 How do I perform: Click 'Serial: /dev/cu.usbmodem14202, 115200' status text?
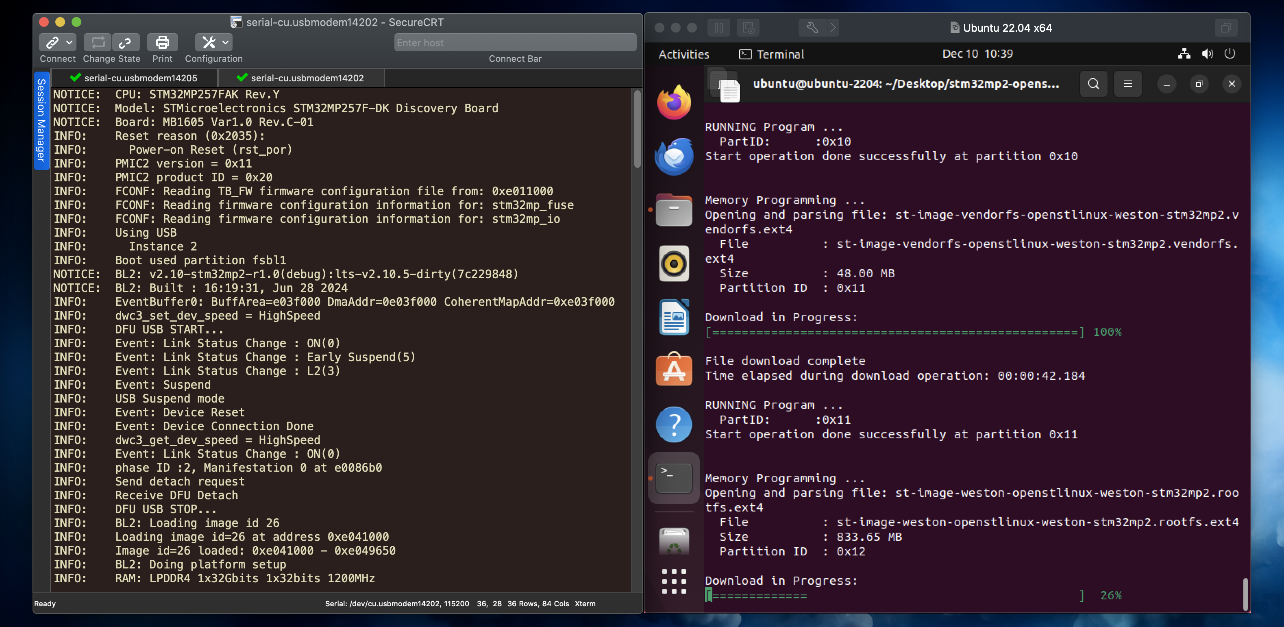(x=397, y=603)
